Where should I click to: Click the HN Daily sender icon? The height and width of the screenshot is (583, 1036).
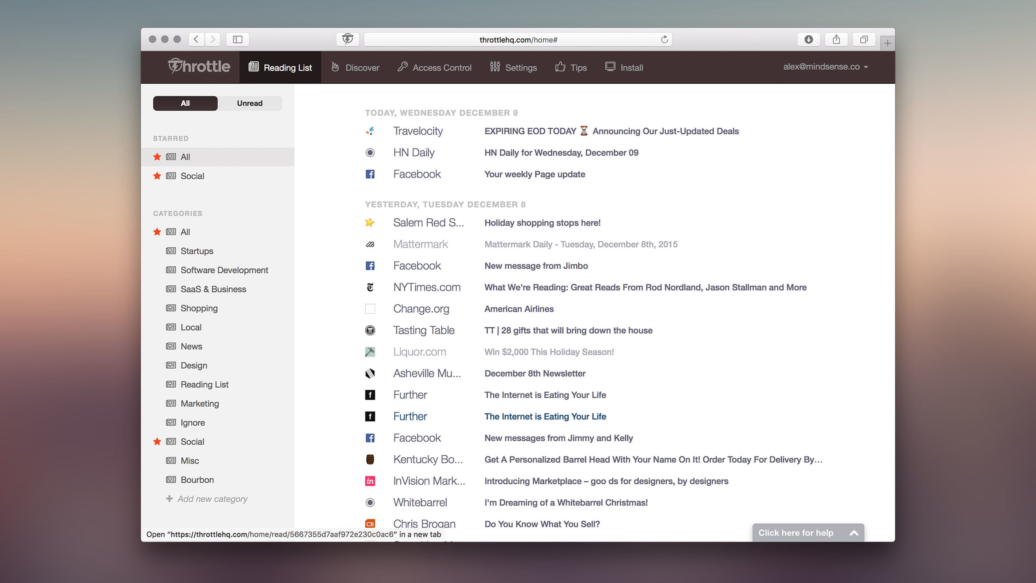click(370, 153)
